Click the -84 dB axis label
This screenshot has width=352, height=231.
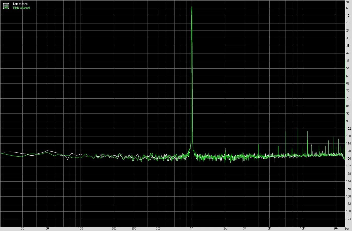pos(347,106)
